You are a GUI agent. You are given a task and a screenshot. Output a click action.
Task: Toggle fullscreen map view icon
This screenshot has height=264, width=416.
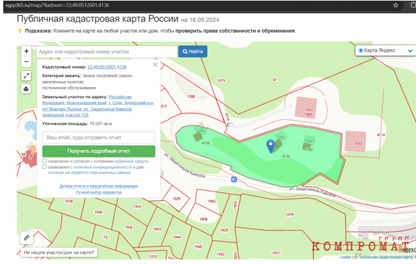click(26, 76)
